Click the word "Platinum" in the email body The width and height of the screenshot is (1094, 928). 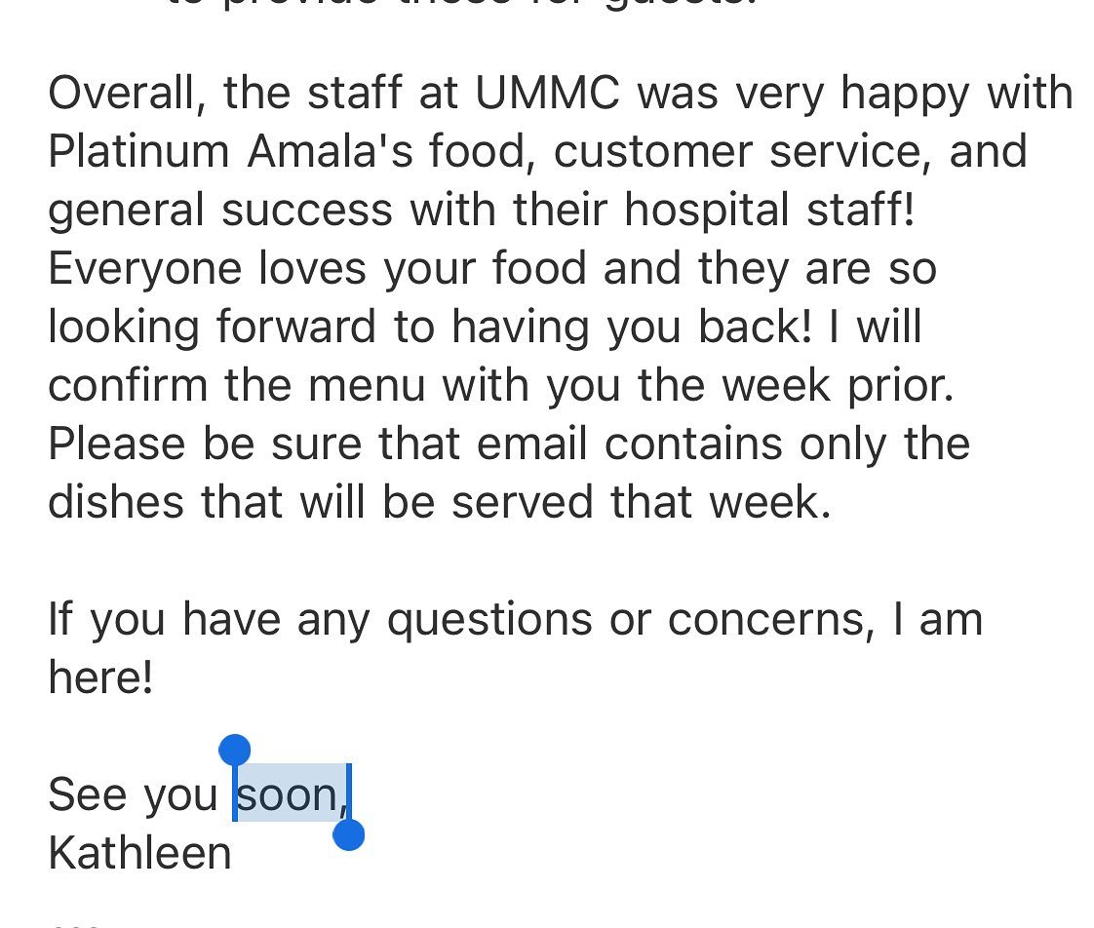(138, 151)
